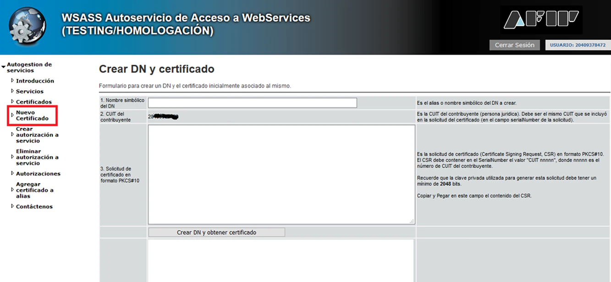The height and width of the screenshot is (282, 611).
Task: Expand the triangle next to Contáctenos
Action: coord(12,207)
